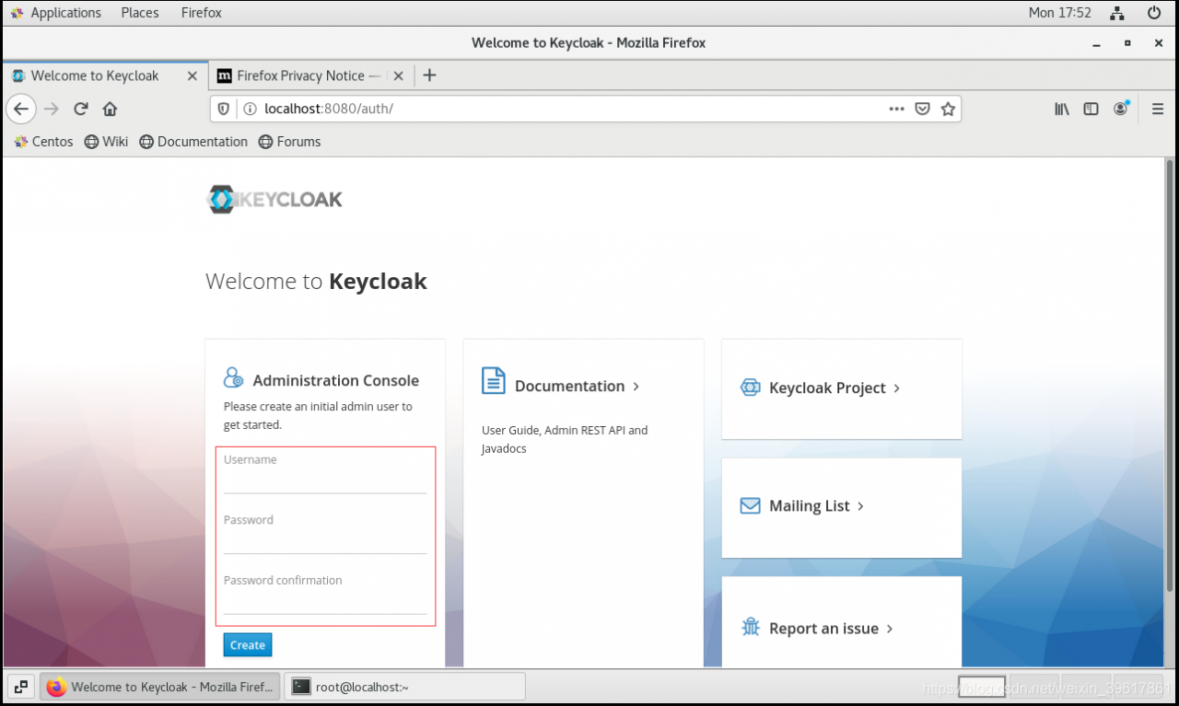This screenshot has height=706, width=1179.
Task: Open the Firefox menu in top panel
Action: (x=201, y=13)
